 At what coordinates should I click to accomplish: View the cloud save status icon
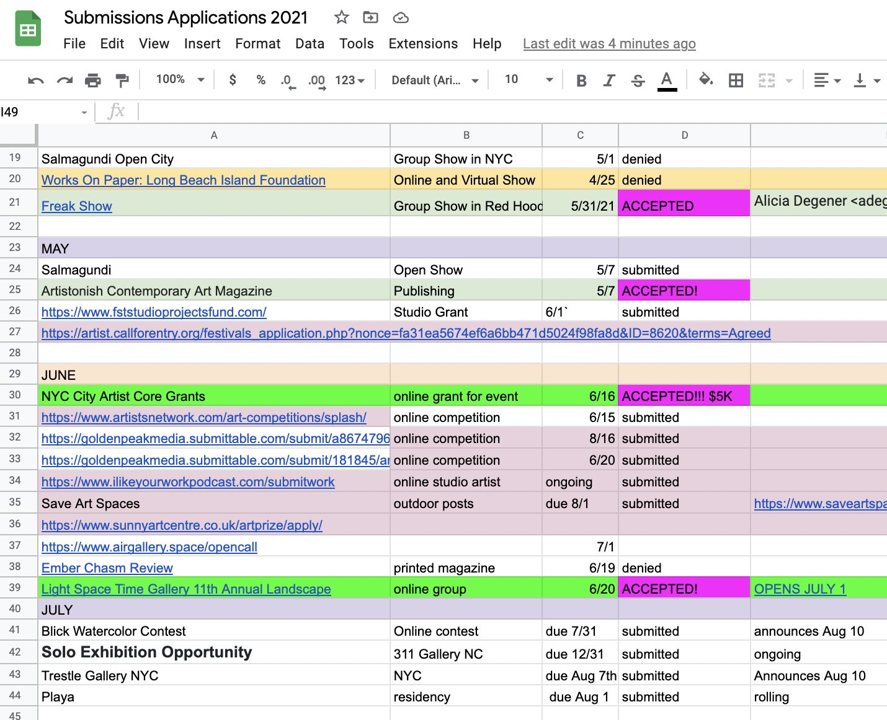click(401, 18)
